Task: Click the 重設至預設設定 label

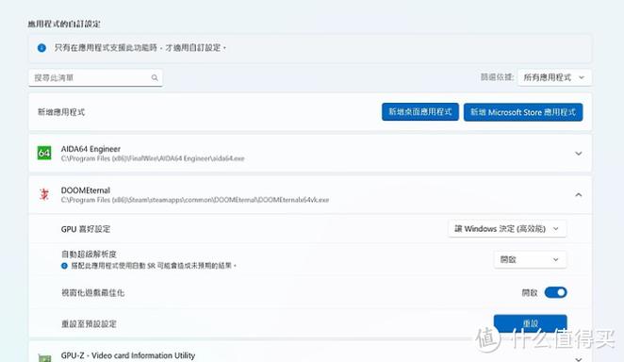Action: click(x=89, y=323)
